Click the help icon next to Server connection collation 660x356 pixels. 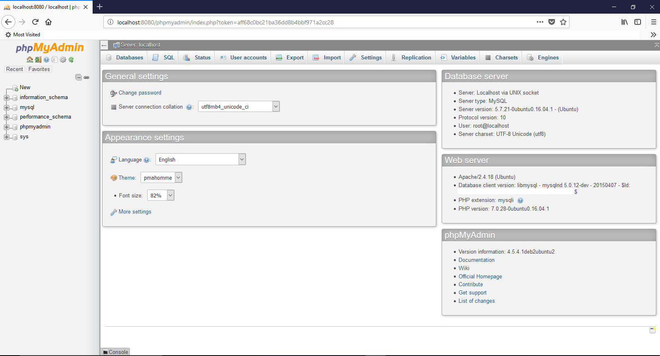(189, 107)
